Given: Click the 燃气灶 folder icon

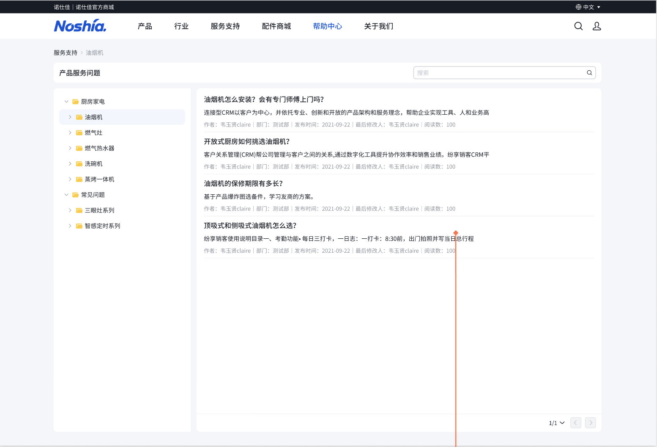Looking at the screenshot, I should (x=79, y=132).
